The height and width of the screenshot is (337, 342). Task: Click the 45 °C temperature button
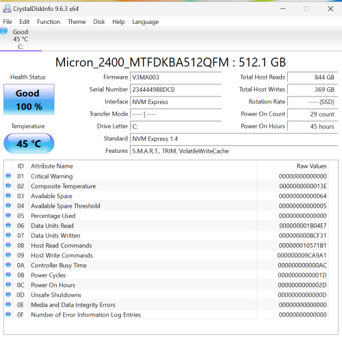[29, 143]
